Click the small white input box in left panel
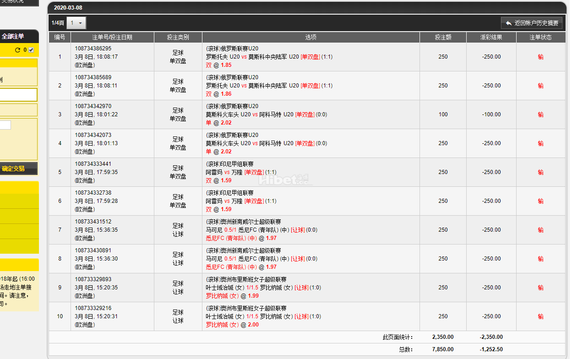Image resolution: width=572 pixels, height=359 pixels. (5, 125)
